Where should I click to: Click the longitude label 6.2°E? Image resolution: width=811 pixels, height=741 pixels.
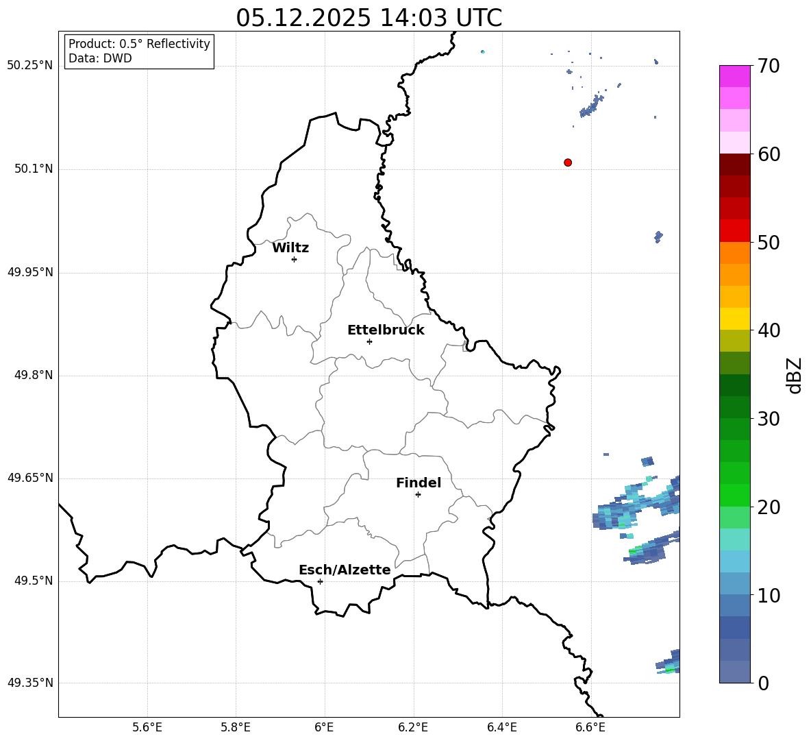[413, 727]
